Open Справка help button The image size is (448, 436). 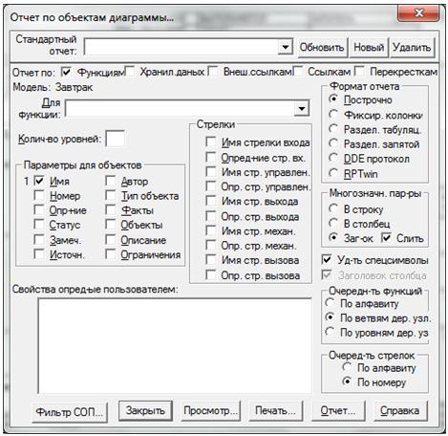click(399, 410)
